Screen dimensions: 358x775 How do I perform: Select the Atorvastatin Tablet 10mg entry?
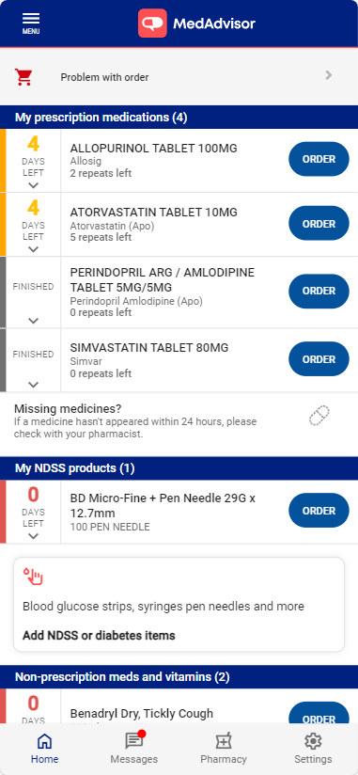174,225
